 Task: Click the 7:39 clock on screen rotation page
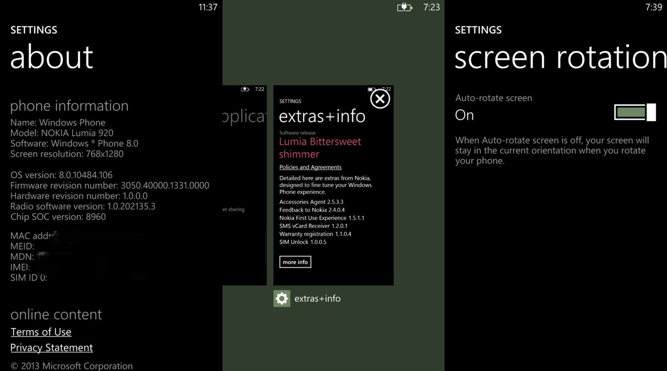coord(653,7)
